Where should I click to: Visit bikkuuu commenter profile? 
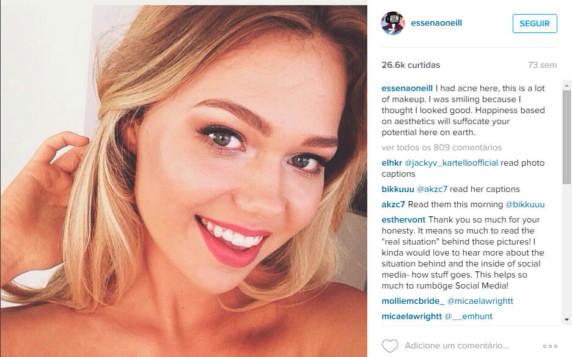tap(398, 189)
